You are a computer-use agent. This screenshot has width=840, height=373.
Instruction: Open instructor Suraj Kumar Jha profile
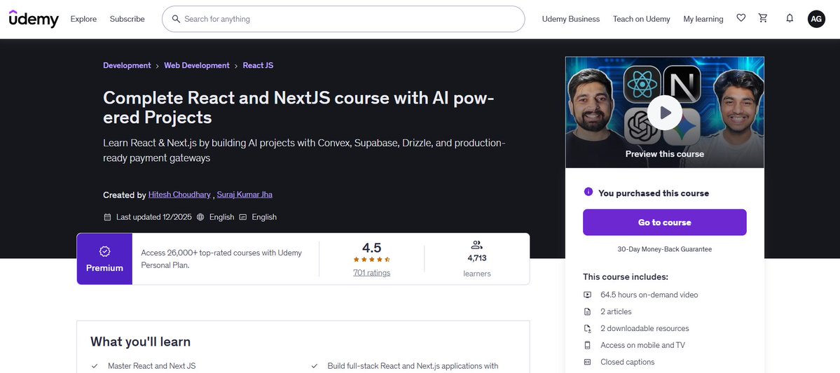245,195
